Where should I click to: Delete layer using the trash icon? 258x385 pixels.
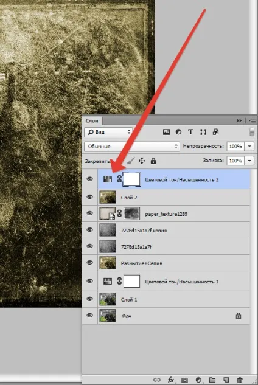point(240,380)
